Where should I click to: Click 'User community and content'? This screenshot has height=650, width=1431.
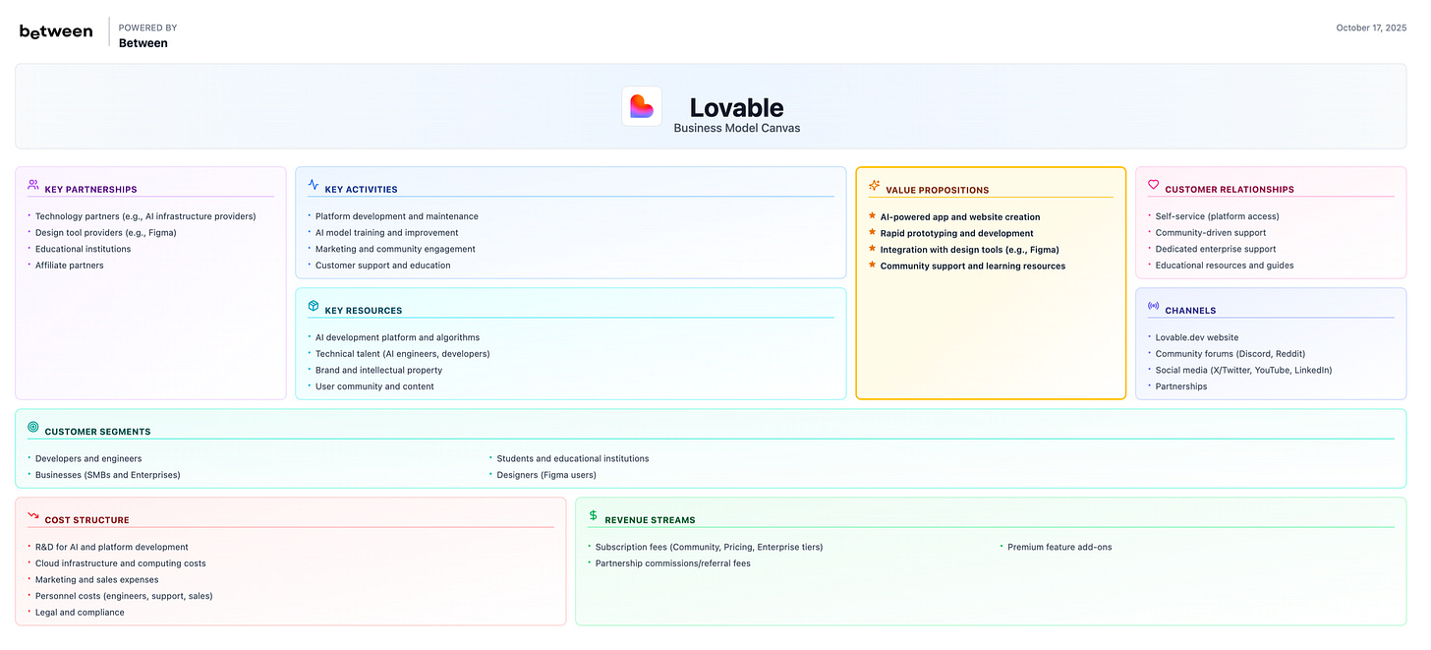click(x=374, y=386)
